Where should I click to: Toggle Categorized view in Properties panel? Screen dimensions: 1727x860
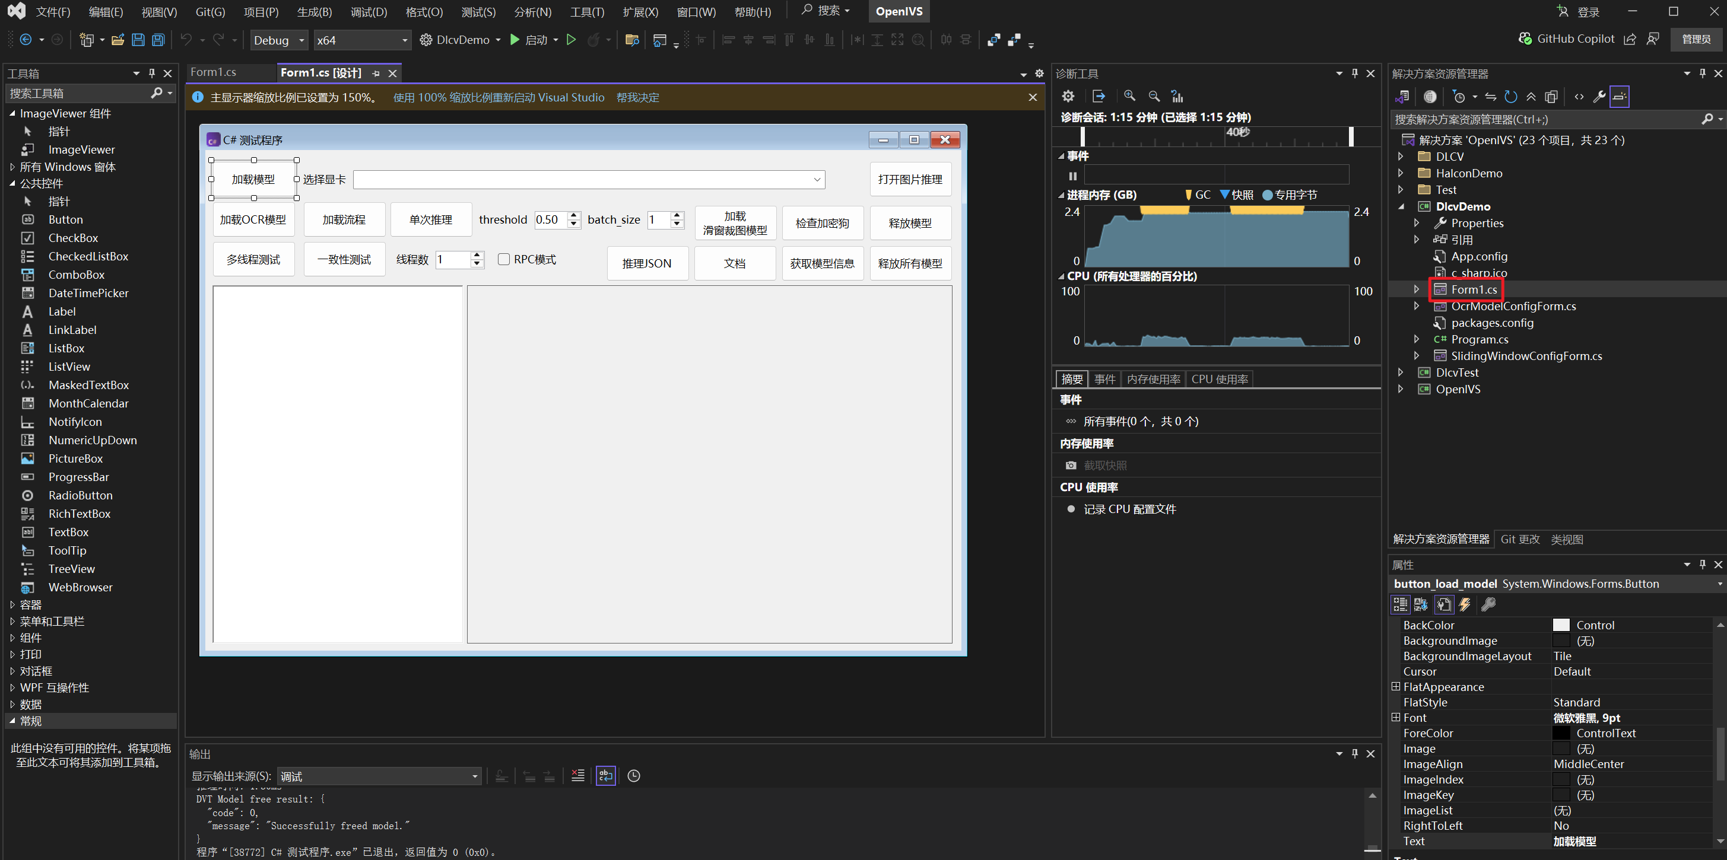[1401, 605]
